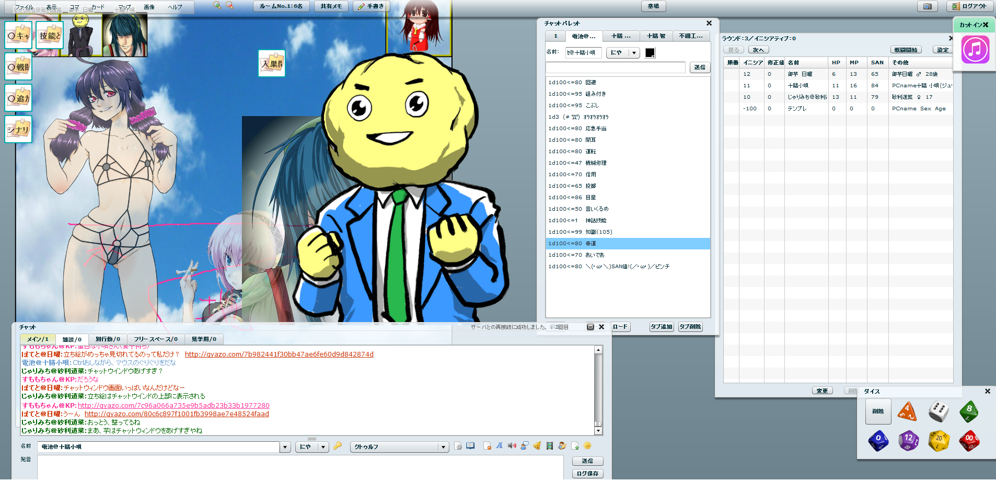Image resolution: width=996 pixels, height=481 pixels.
Task: Open the 表示 menu
Action: pos(52,7)
